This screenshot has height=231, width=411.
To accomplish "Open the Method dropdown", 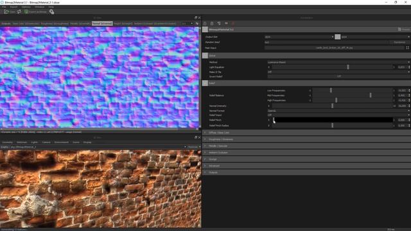I will (x=338, y=62).
